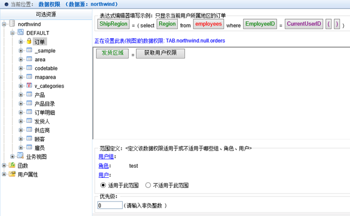
Task: Click the opening parenthesis token
Action: (328, 24)
